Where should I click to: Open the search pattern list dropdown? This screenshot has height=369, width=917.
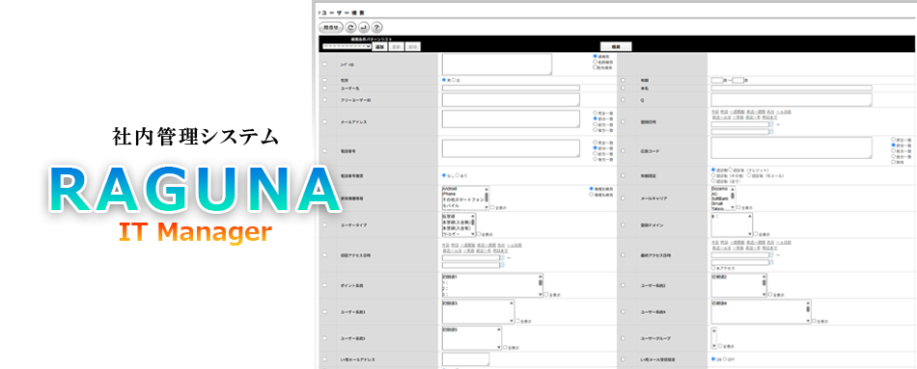[347, 46]
